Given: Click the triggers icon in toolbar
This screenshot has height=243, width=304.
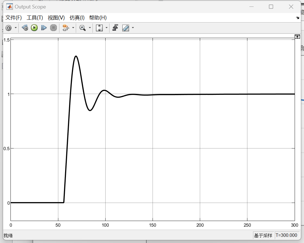Looking at the screenshot, I should (x=115, y=28).
